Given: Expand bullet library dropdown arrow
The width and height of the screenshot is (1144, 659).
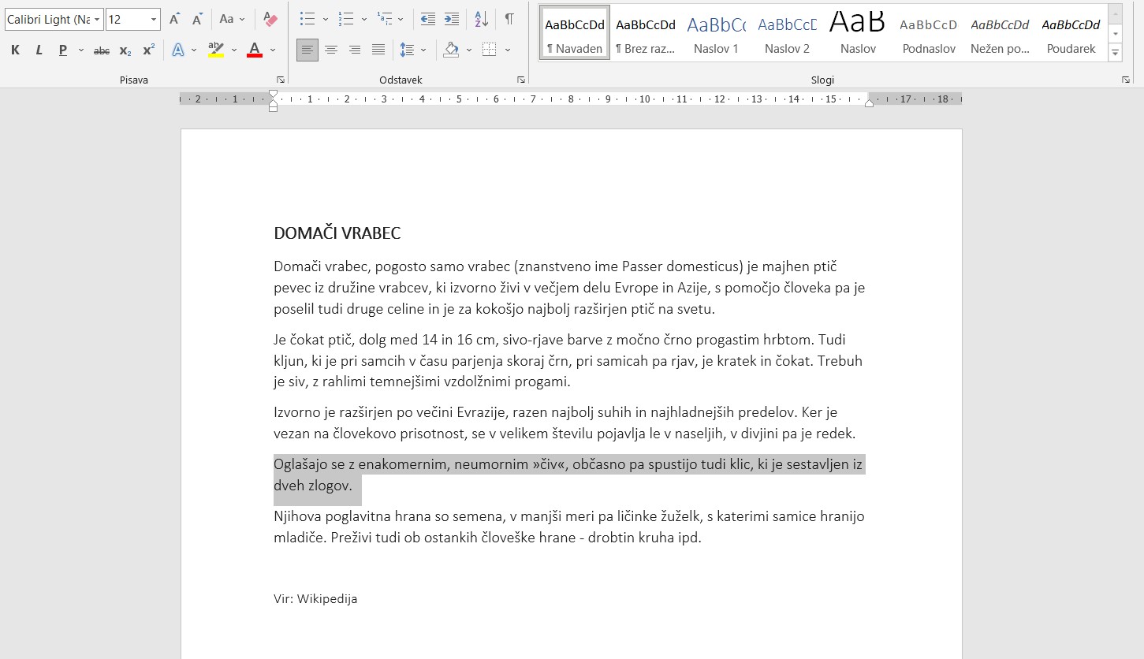Looking at the screenshot, I should click(326, 19).
